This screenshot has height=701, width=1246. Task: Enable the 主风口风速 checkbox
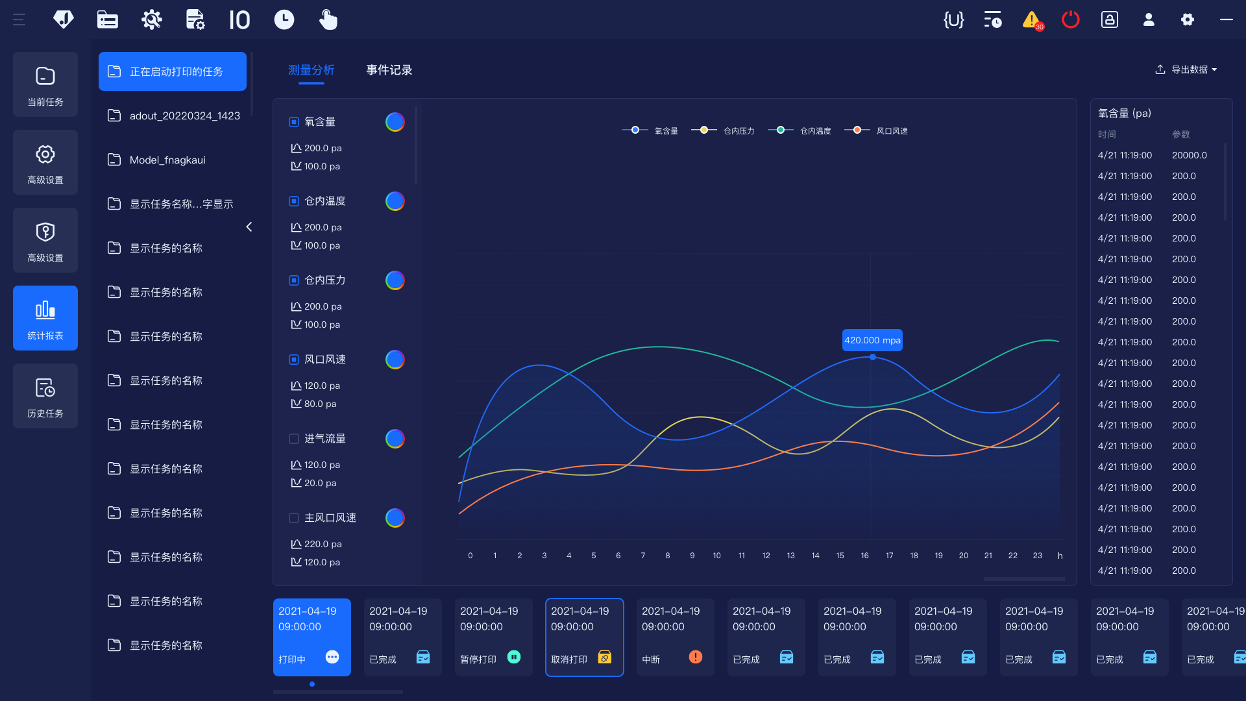(294, 518)
